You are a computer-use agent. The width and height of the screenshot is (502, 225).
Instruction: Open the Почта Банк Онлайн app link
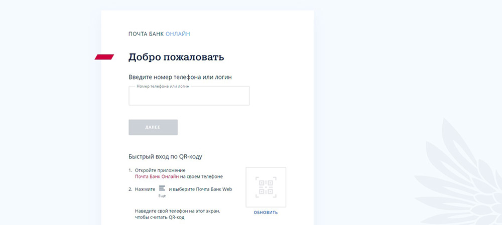click(157, 176)
